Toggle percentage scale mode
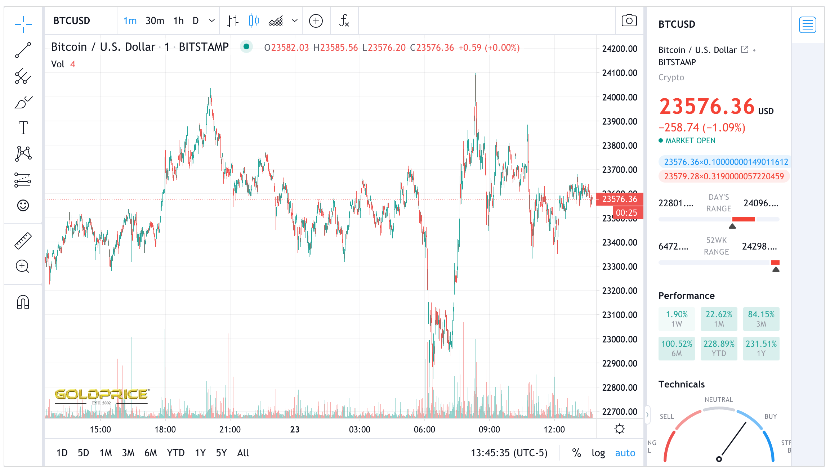The height and width of the screenshot is (471, 830). pyautogui.click(x=577, y=453)
